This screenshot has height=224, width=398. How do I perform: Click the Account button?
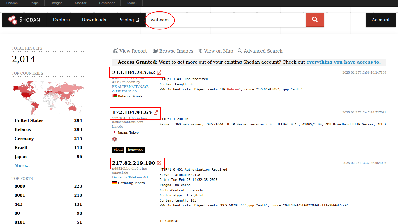tap(381, 20)
